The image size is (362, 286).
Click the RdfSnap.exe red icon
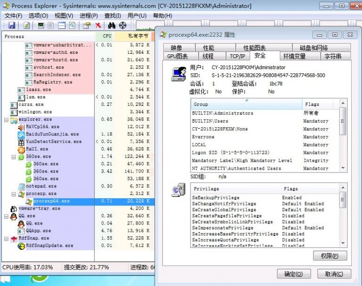14,239
